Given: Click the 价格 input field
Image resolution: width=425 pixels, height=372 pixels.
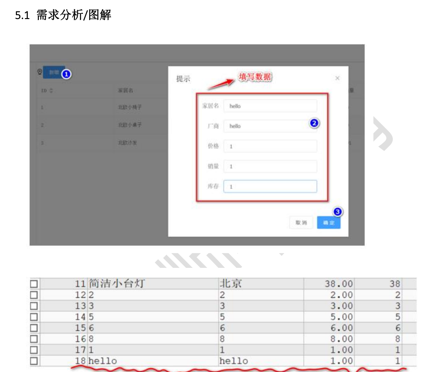Looking at the screenshot, I should 270,146.
